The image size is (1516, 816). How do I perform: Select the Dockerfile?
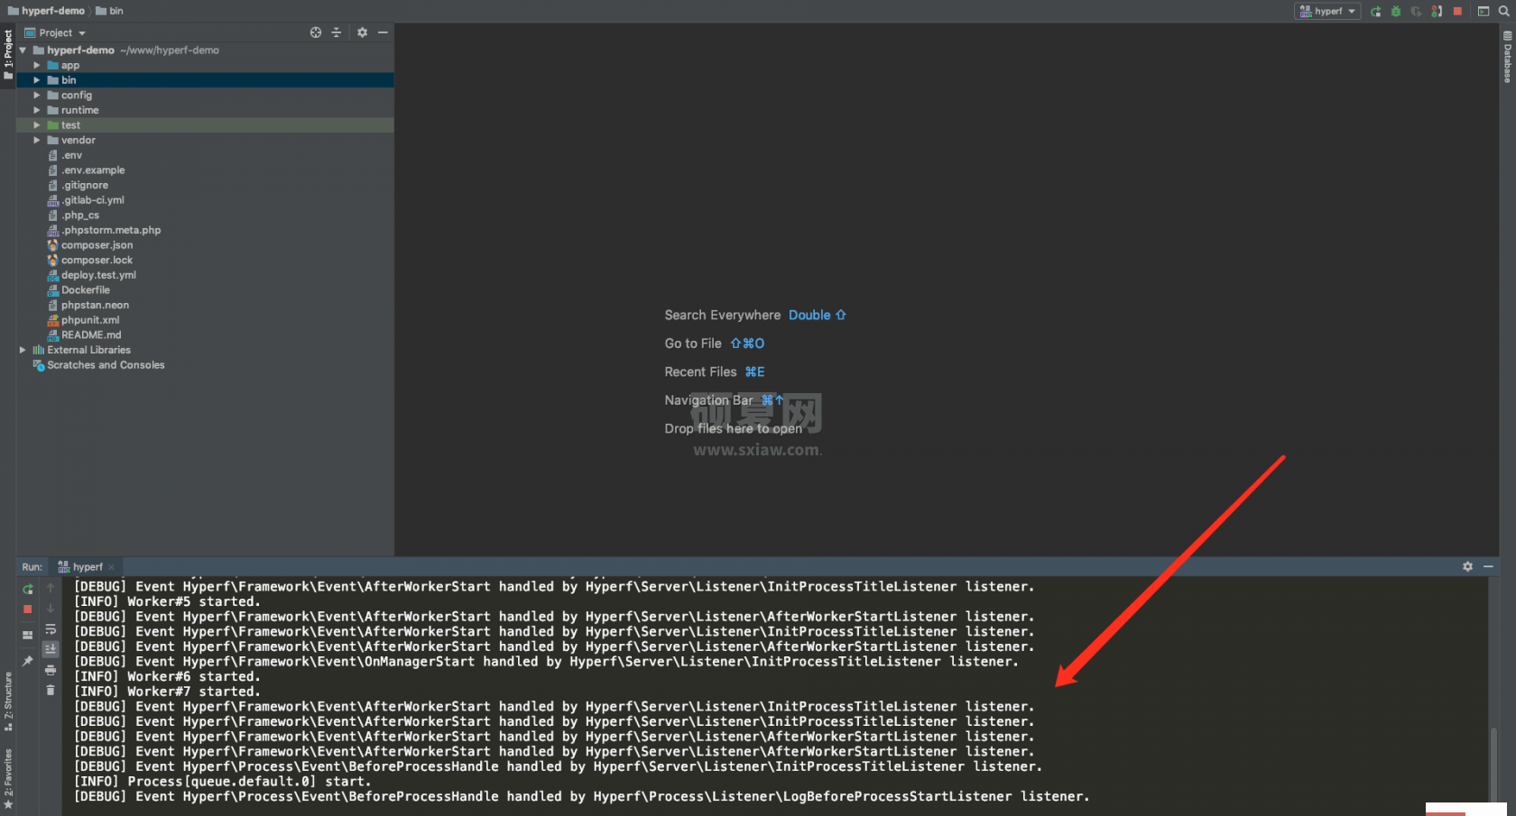pos(79,290)
